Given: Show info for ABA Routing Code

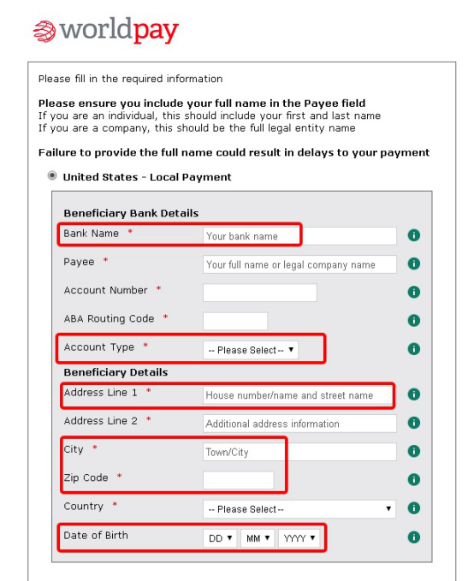Looking at the screenshot, I should point(413,321).
